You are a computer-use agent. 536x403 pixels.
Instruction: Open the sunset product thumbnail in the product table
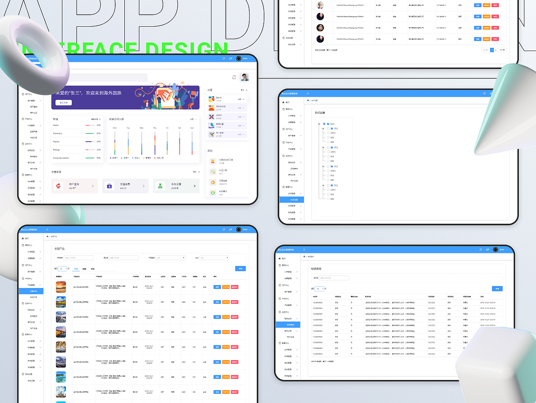(61, 287)
